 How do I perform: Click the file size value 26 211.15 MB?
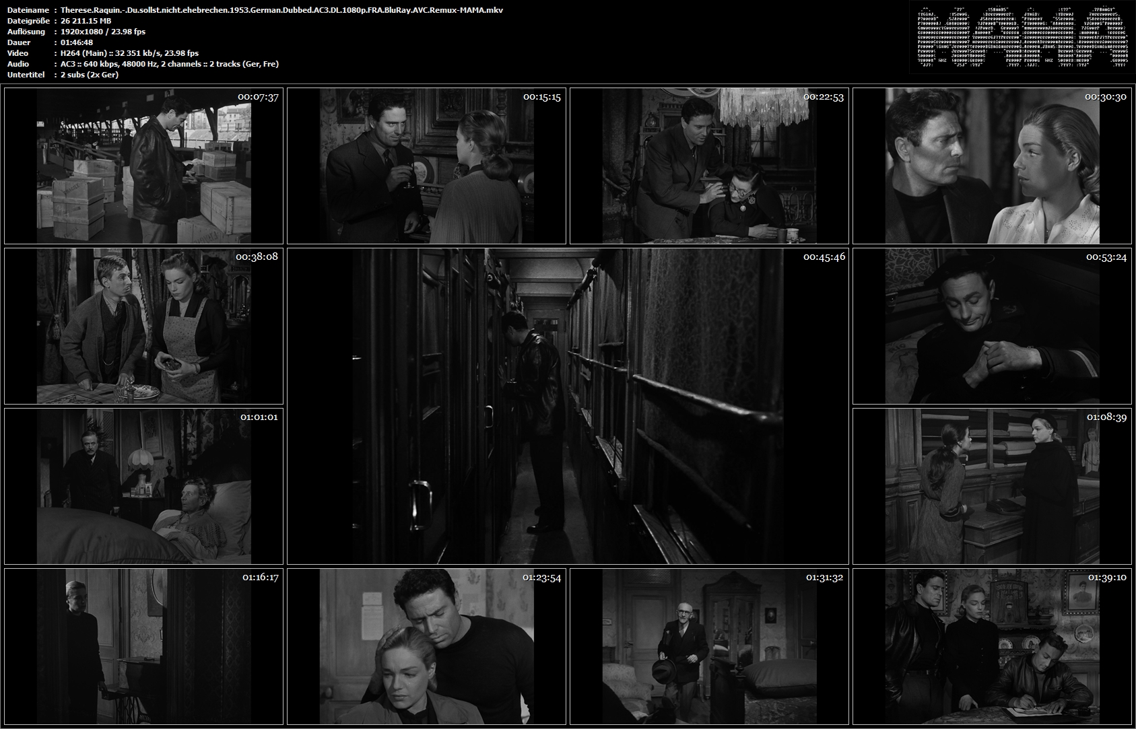[86, 21]
